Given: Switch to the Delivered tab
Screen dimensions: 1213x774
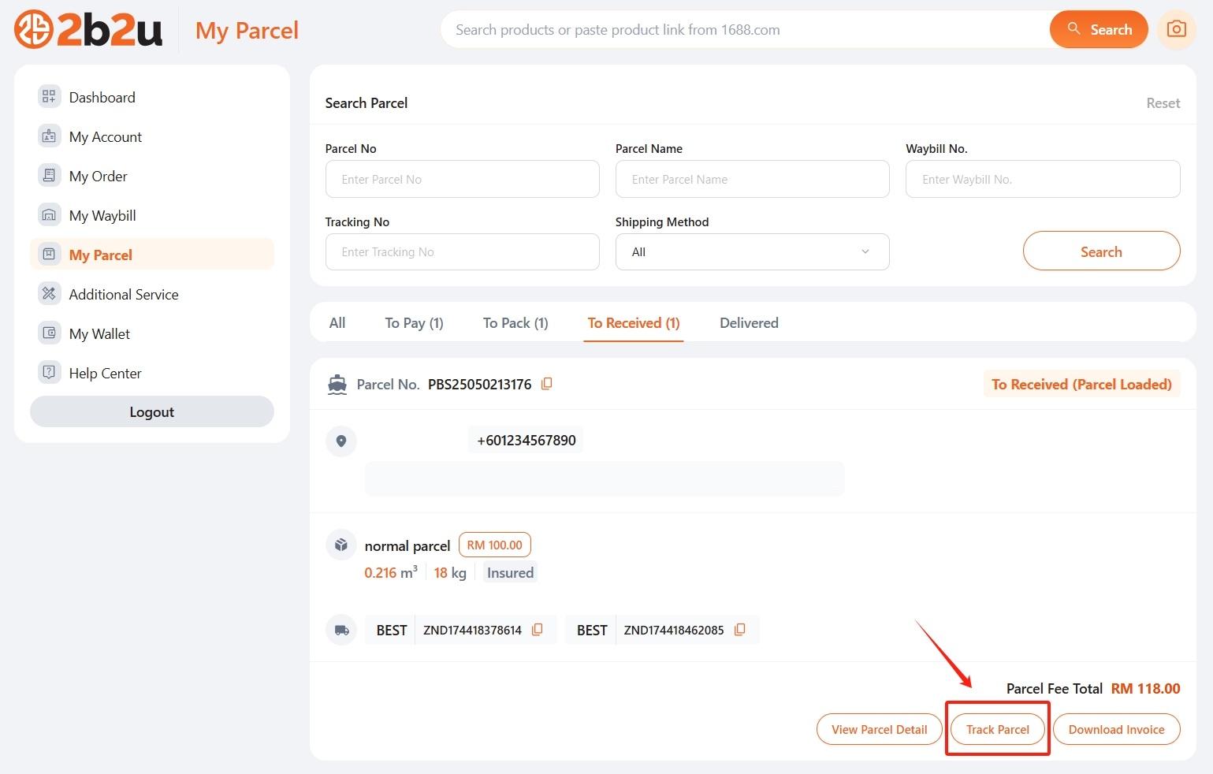Looking at the screenshot, I should 748,323.
